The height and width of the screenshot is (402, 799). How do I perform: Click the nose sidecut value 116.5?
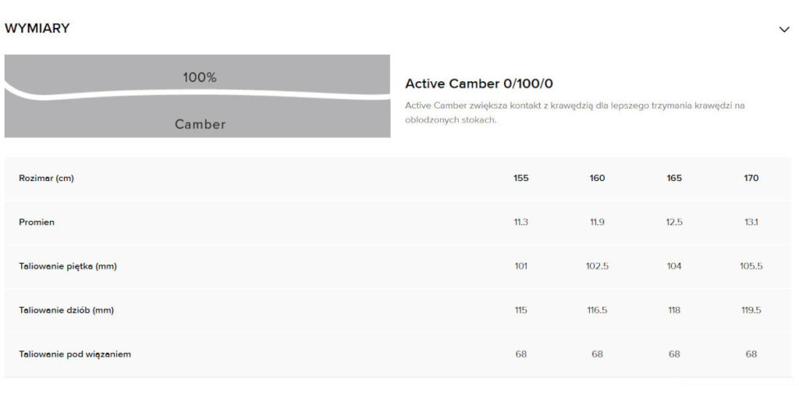pos(597,311)
